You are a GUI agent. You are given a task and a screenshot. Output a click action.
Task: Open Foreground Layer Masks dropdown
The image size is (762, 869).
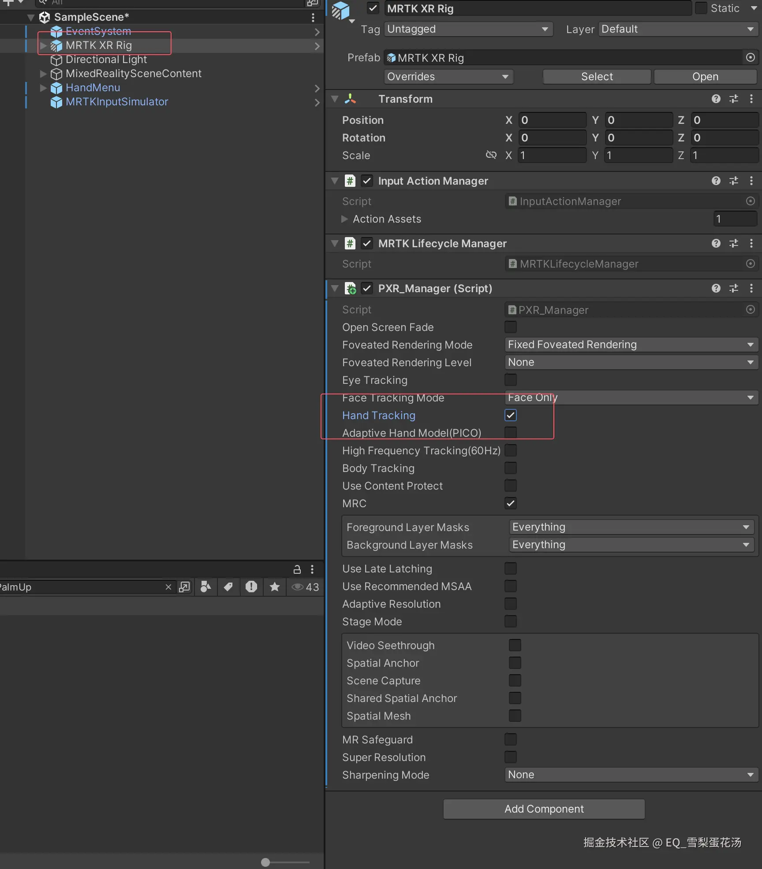coord(631,527)
